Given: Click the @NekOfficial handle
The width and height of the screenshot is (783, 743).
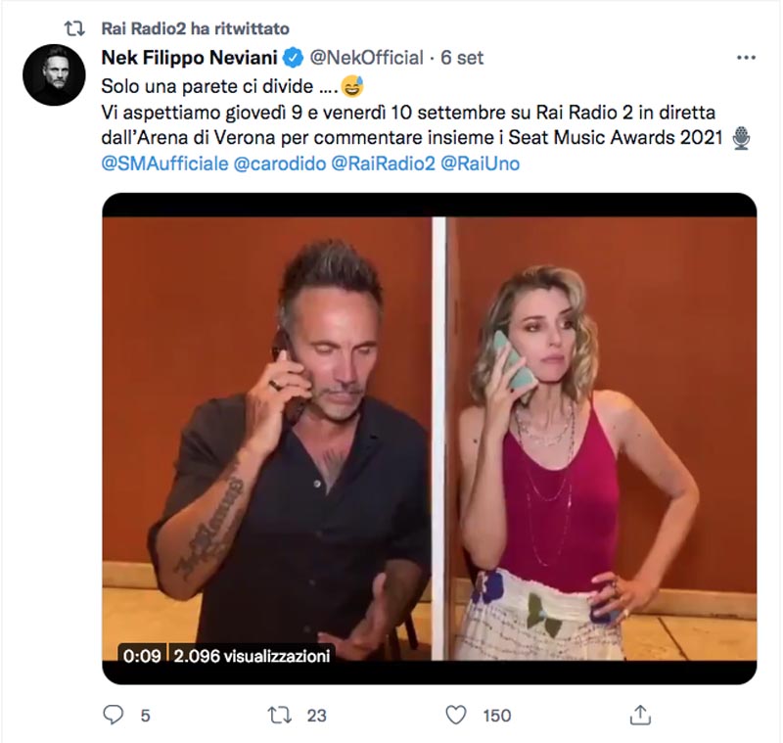Looking at the screenshot, I should coord(366,58).
